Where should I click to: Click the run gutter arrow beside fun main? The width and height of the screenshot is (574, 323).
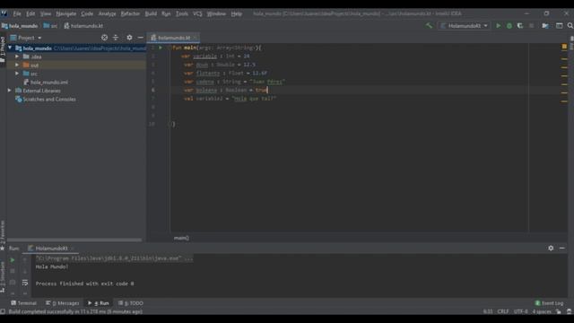tap(161, 48)
